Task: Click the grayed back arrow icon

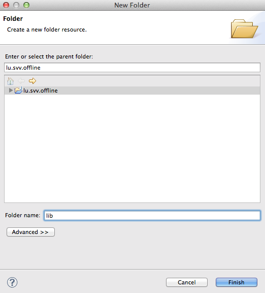Action: (x=21, y=81)
